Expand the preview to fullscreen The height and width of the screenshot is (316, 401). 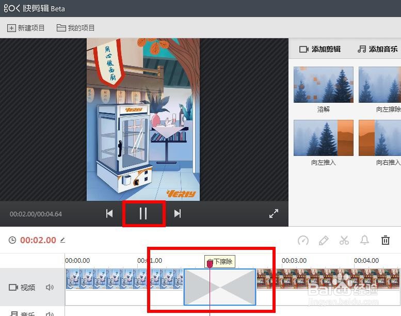(x=274, y=213)
